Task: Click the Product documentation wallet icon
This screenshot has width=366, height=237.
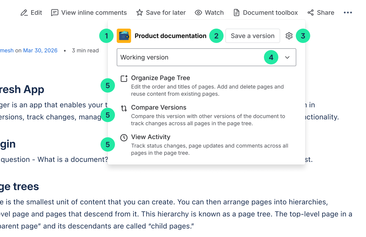Action: [124, 36]
